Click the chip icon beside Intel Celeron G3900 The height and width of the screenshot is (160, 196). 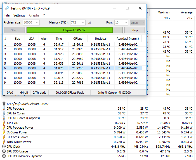4,104
